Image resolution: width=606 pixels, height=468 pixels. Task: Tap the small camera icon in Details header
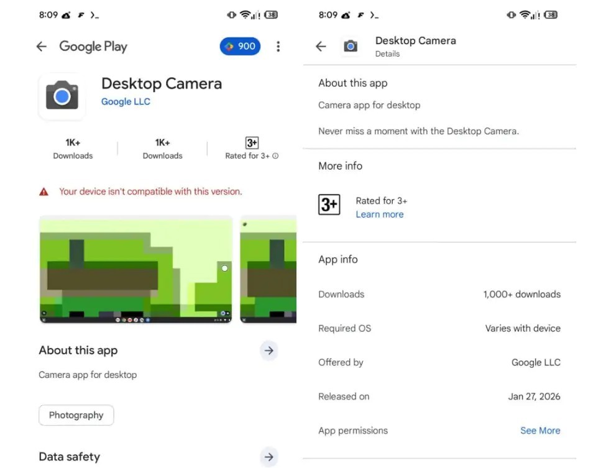[x=351, y=47]
